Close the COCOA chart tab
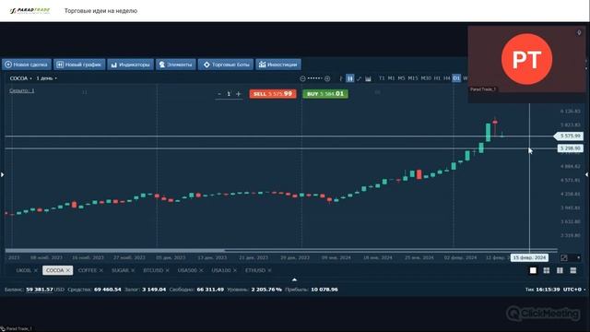 pos(68,270)
